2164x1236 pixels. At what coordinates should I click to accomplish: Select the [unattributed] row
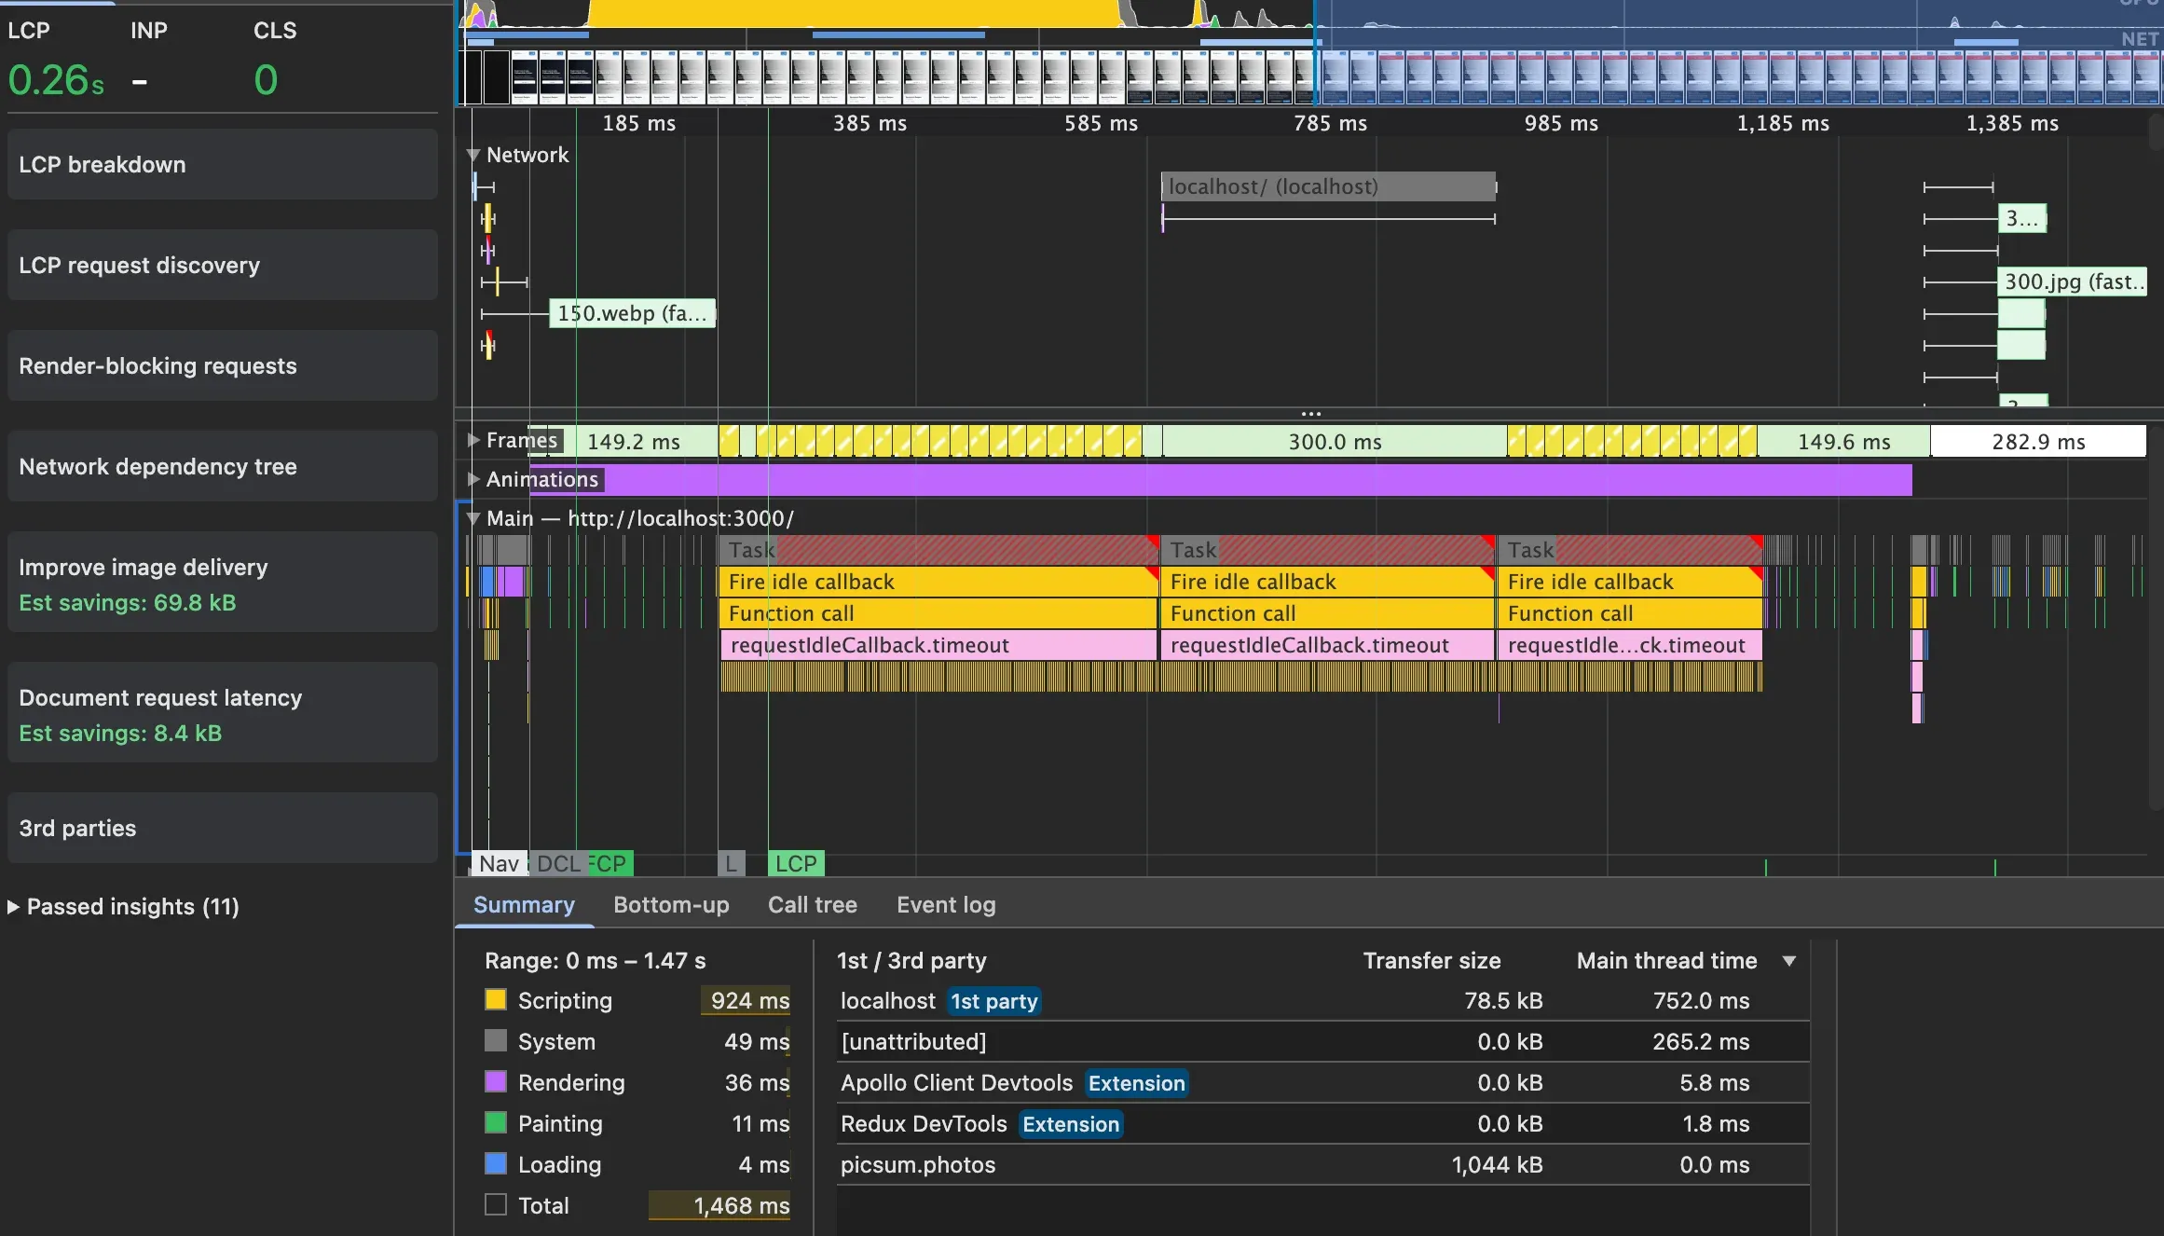1323,1042
